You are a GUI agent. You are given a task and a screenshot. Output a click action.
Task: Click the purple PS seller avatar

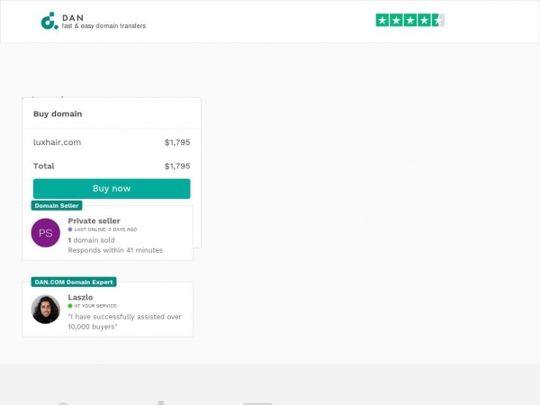point(46,233)
